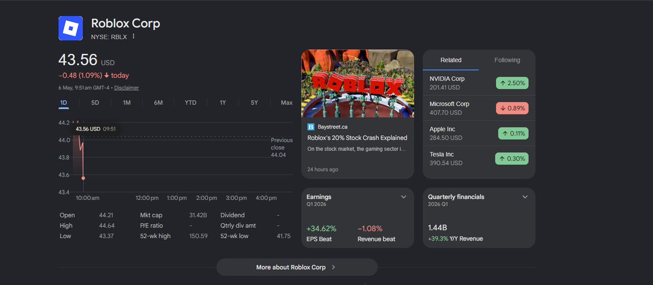Image resolution: width=653 pixels, height=285 pixels.
Task: Expand the Quarterly financials card chevron
Action: pyautogui.click(x=525, y=197)
